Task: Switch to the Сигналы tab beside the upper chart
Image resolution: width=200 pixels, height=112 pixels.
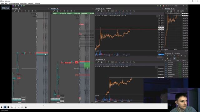Action: (108, 8)
